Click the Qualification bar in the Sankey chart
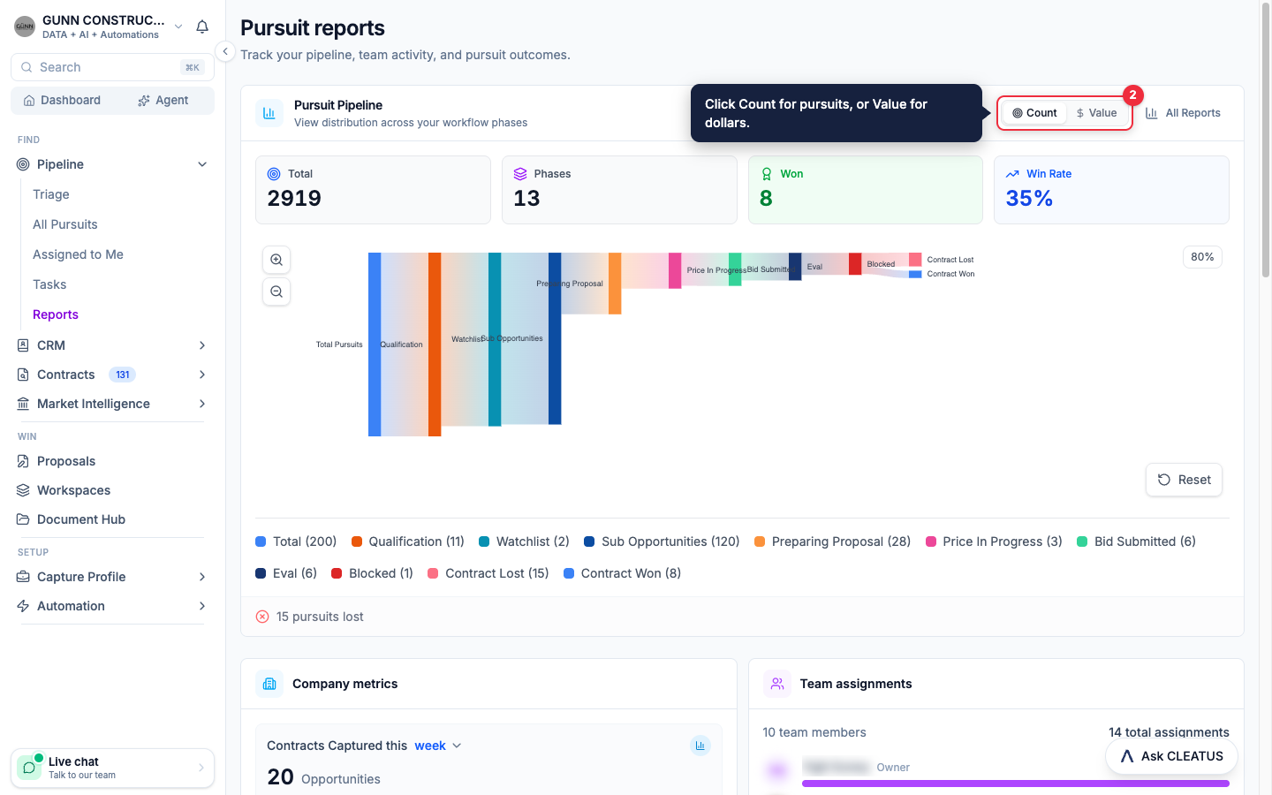The height and width of the screenshot is (795, 1272). 435,344
